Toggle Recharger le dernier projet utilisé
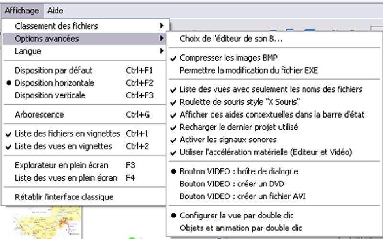This screenshot has height=239, width=383. click(x=273, y=127)
